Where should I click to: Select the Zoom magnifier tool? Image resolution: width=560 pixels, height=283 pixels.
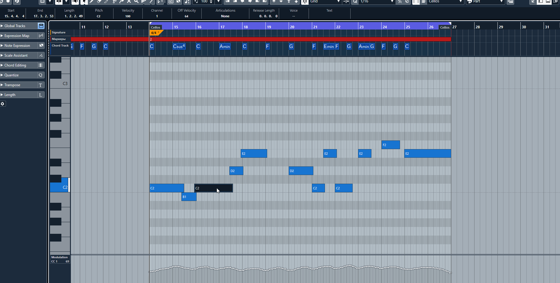pos(136,1)
